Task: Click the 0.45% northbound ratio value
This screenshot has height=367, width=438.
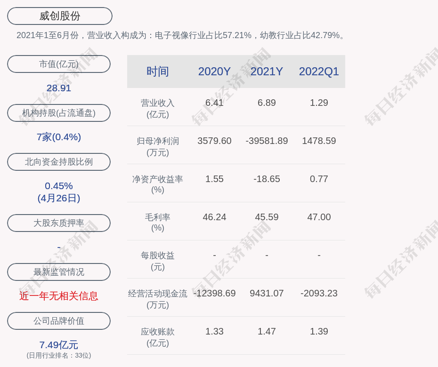Action: [59, 186]
